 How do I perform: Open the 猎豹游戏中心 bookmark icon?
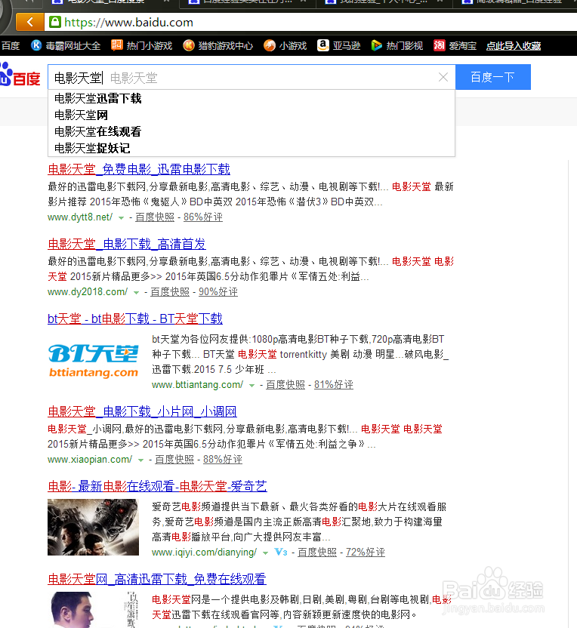(x=189, y=45)
